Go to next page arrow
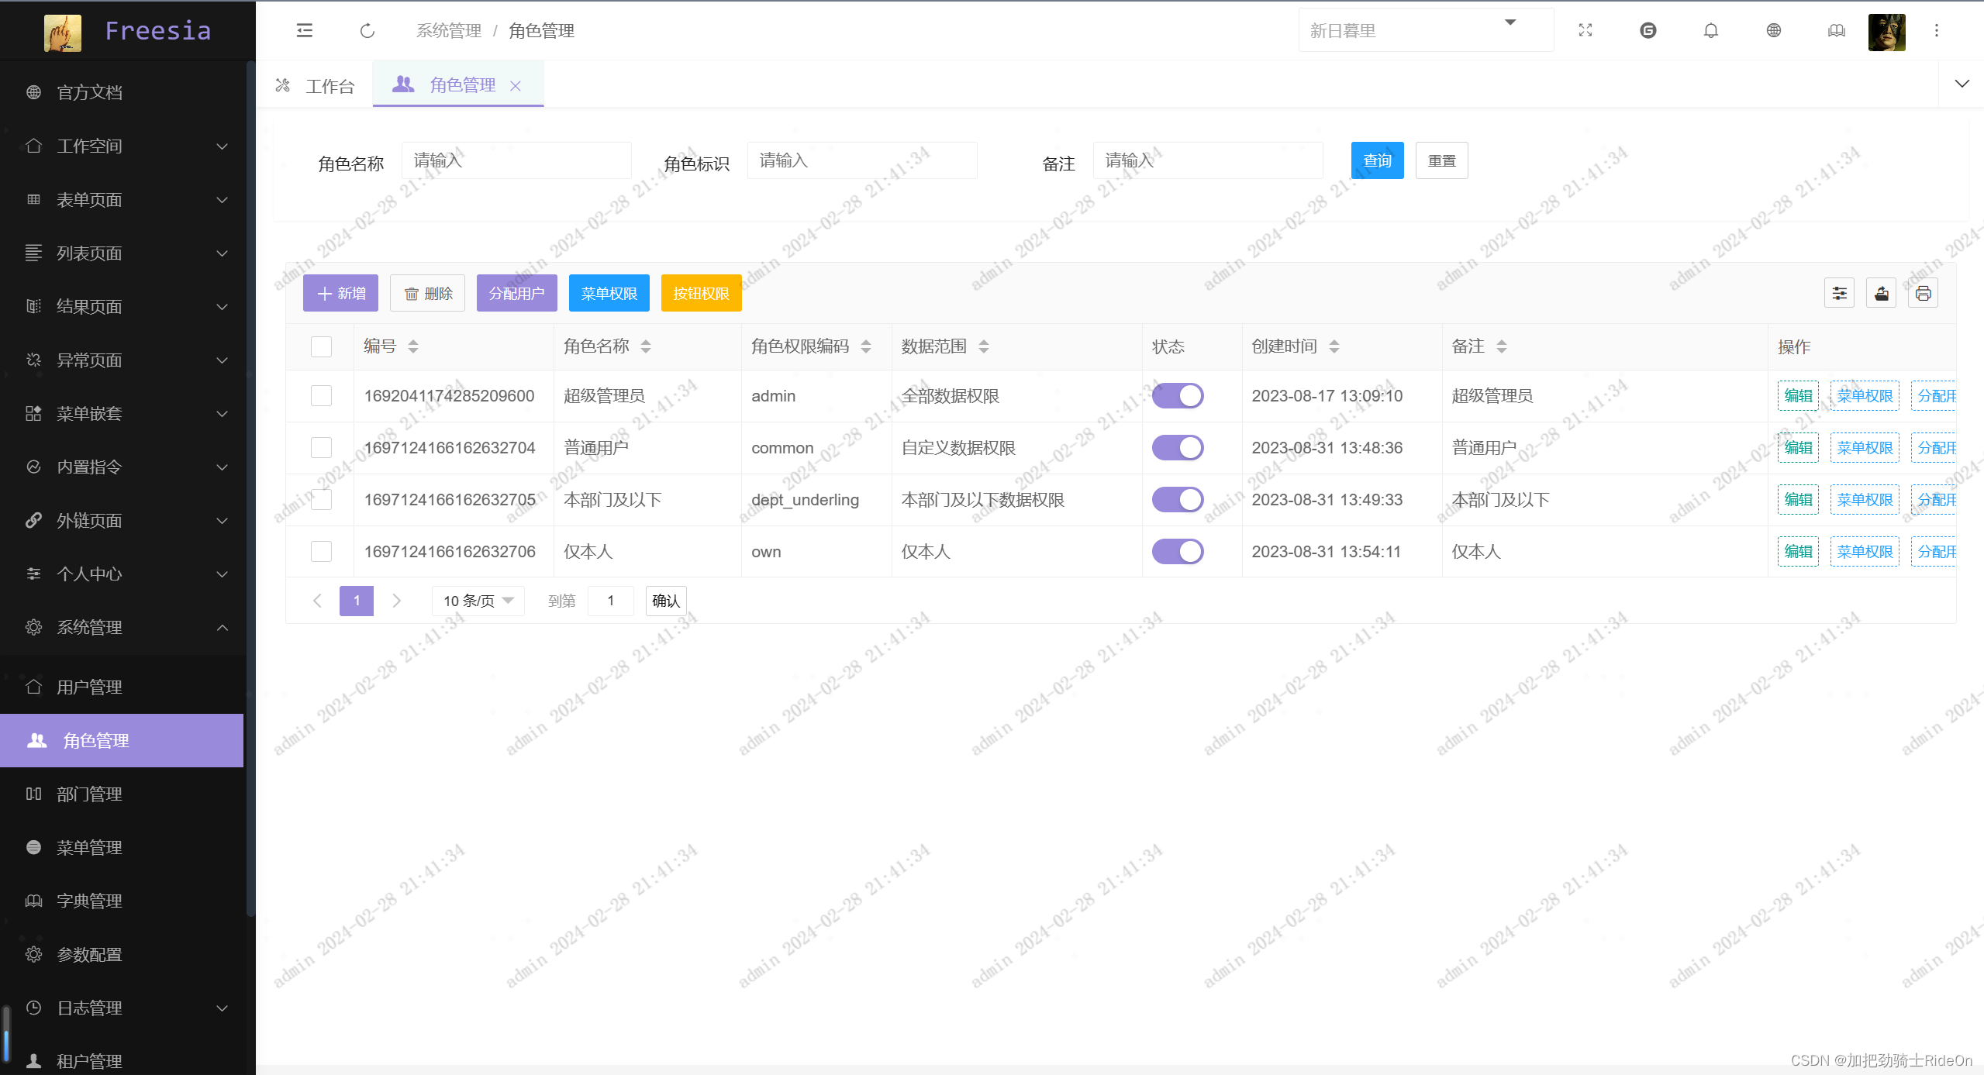1984x1075 pixels. pyautogui.click(x=397, y=601)
